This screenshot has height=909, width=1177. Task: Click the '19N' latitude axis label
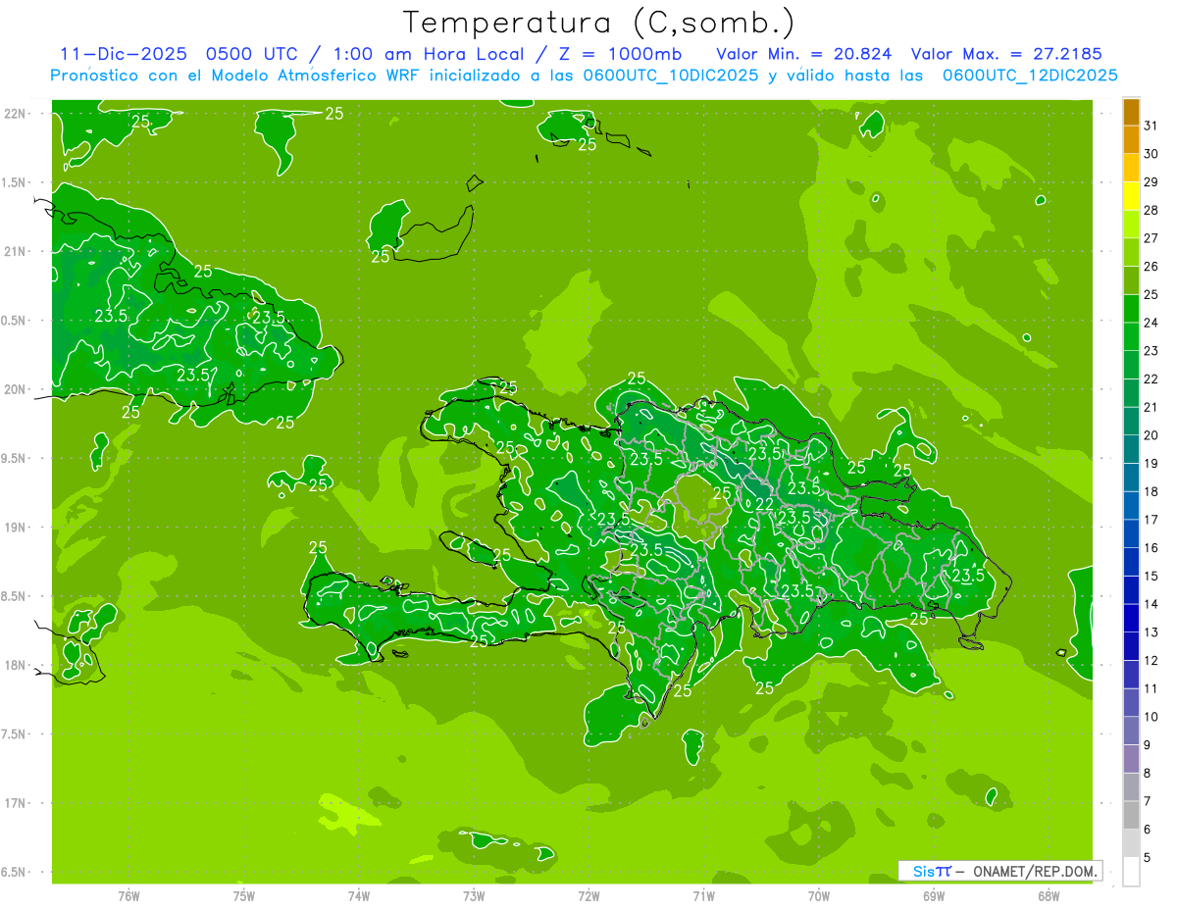click(x=14, y=528)
